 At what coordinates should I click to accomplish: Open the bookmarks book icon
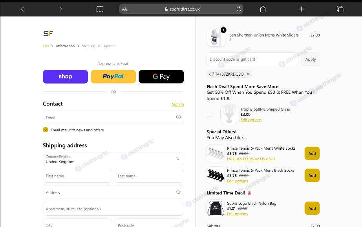point(100,9)
